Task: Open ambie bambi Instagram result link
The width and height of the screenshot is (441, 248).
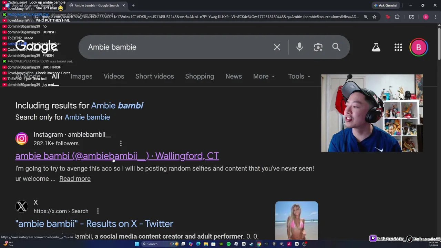Action: pyautogui.click(x=117, y=156)
